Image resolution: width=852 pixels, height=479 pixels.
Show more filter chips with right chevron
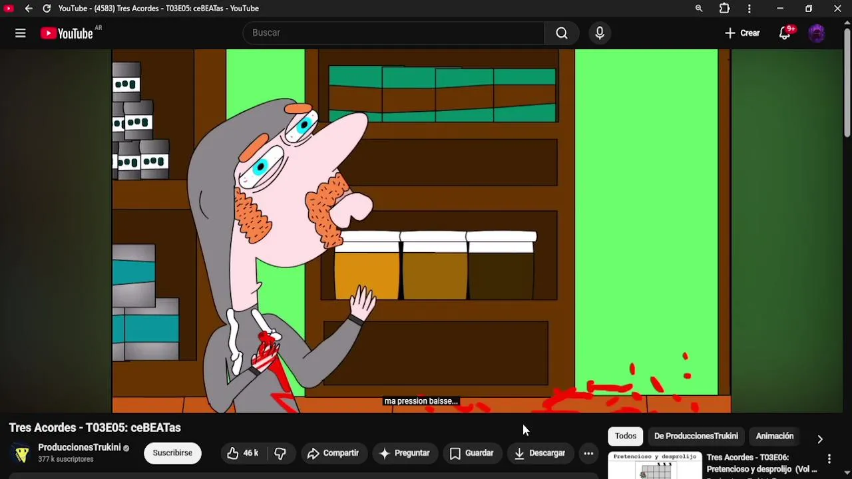820,439
